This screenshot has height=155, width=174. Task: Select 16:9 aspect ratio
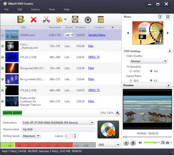131,81
